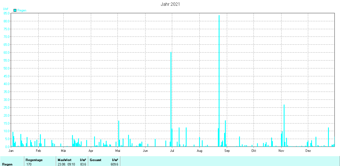Click the tall 60 l/m² bar near Jul
This screenshot has height=166, width=340.
(171, 99)
